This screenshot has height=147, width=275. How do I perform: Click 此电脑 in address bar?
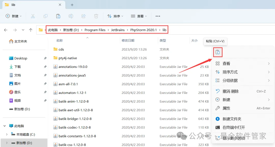click(x=53, y=30)
